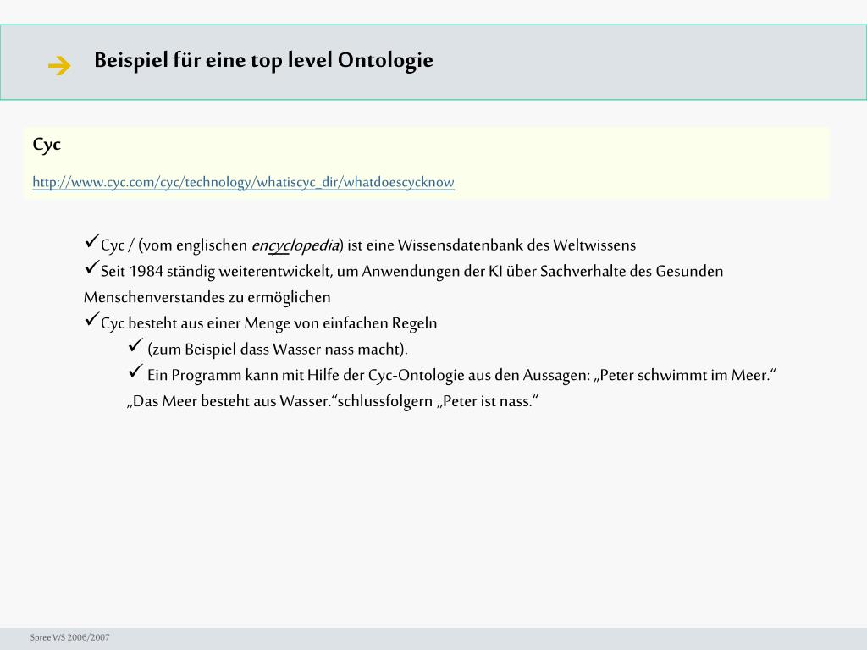
Task: Click the checkmark bullet before 'Seit 1984'
Action: (x=91, y=267)
